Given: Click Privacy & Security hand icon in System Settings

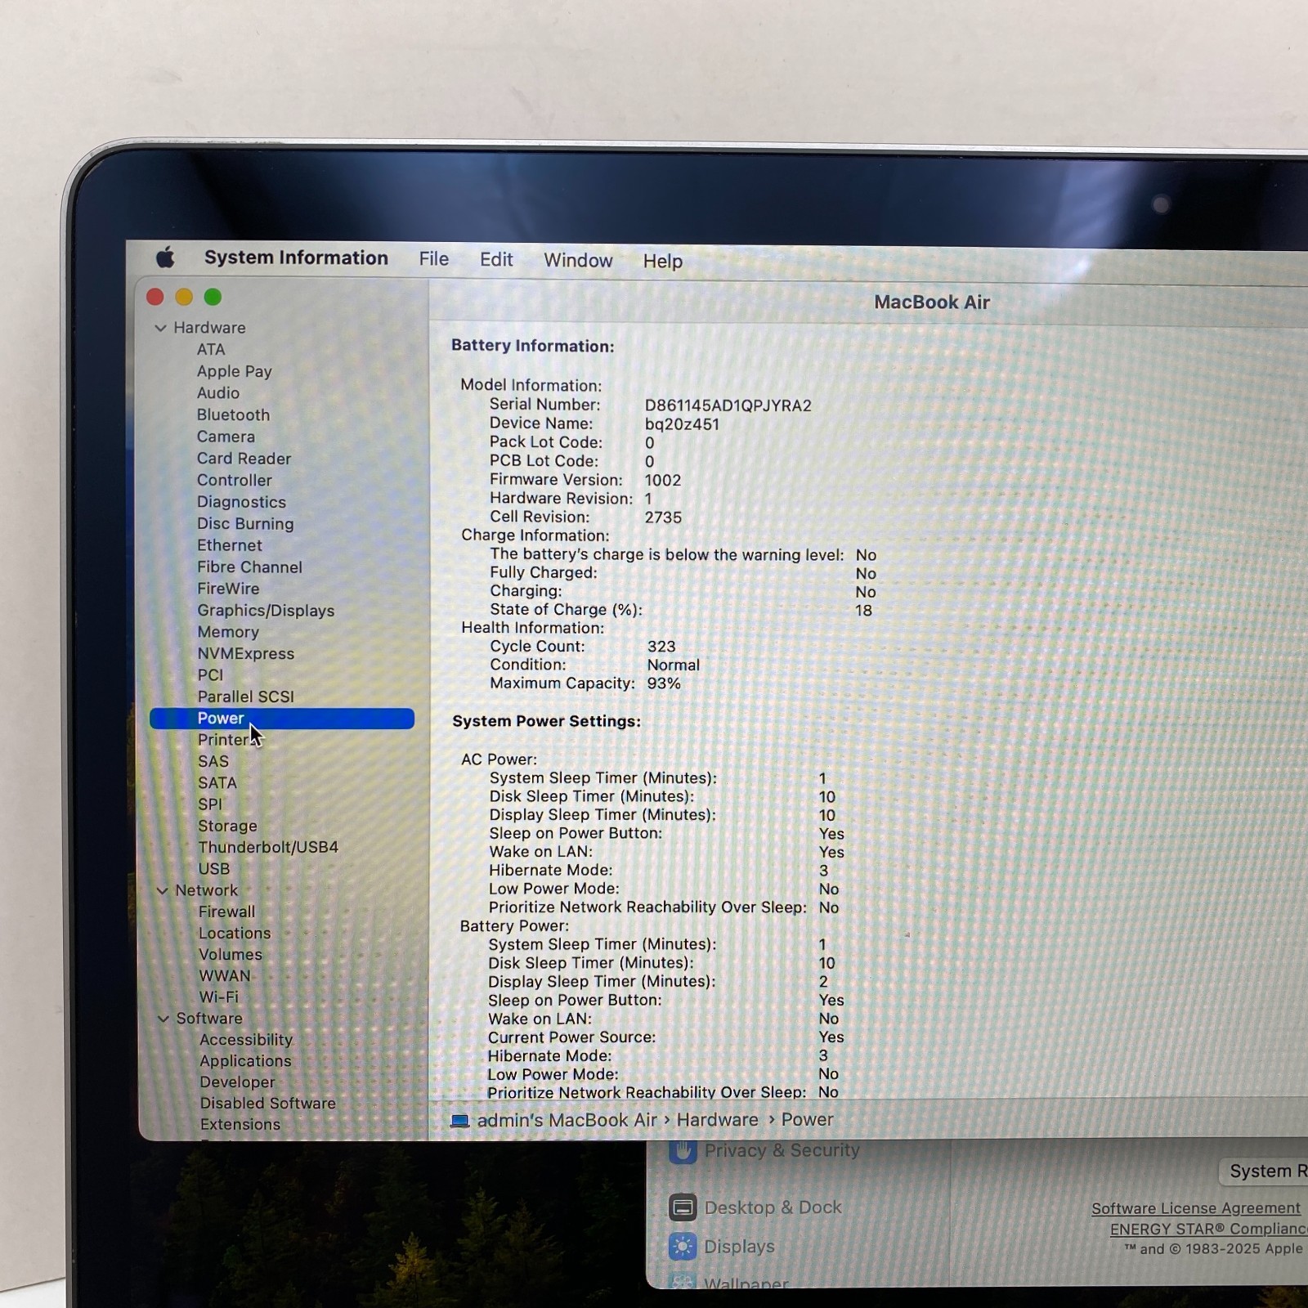Looking at the screenshot, I should [683, 1151].
